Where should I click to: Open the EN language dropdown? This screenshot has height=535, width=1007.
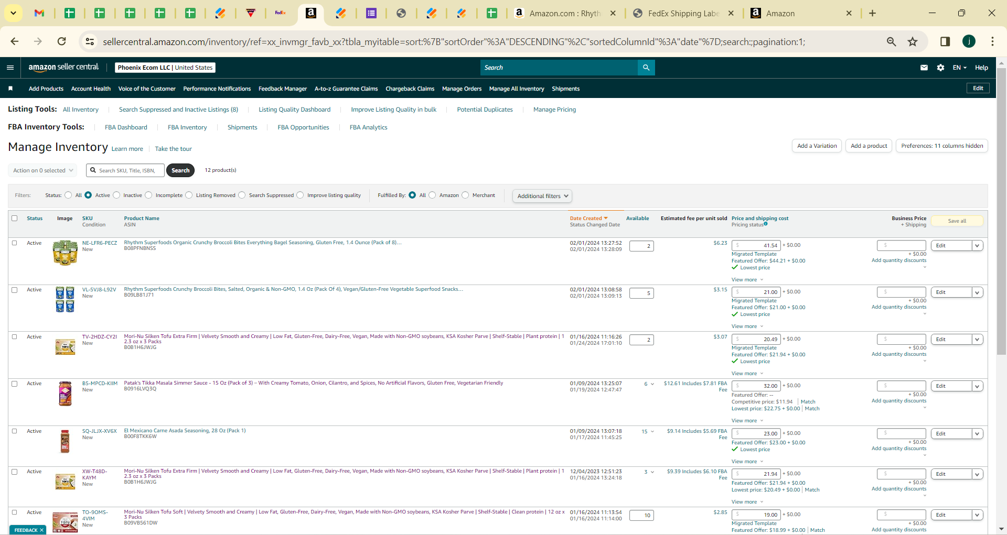959,68
